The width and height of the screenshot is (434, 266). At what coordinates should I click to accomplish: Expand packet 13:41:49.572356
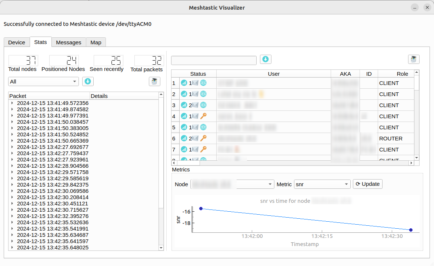12,103
